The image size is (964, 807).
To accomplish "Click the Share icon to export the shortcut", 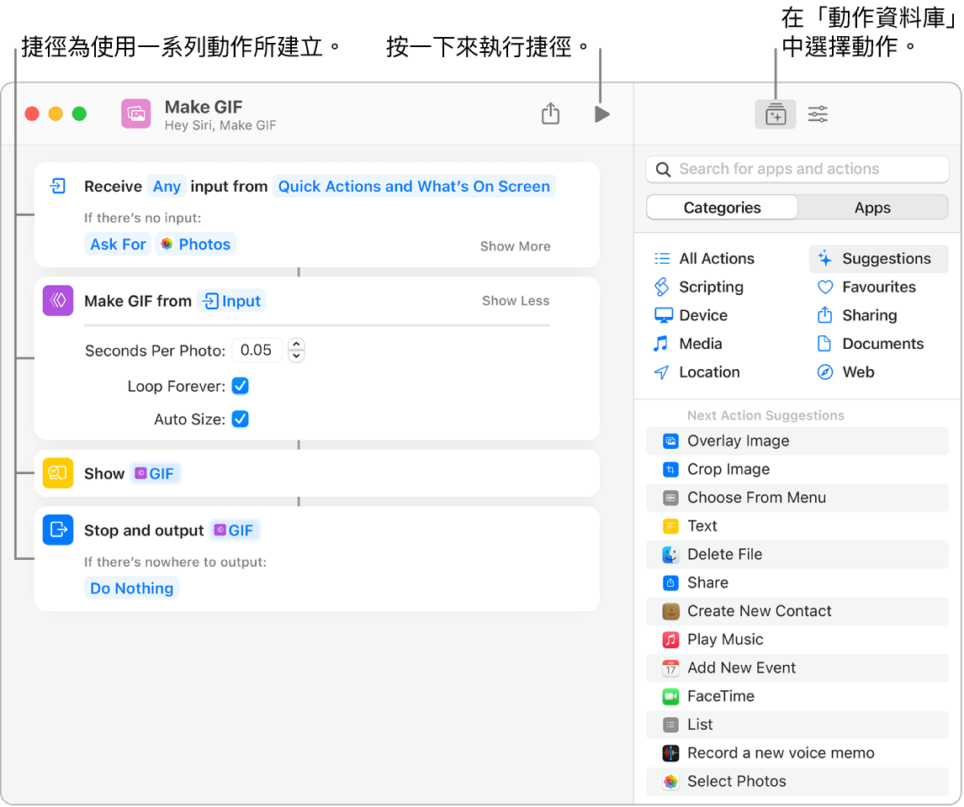I will [x=550, y=113].
